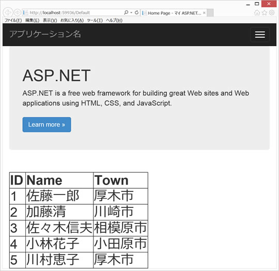This screenshot has width=279, height=271.
Task: Open Favorites via the star icon
Action: click(265, 12)
